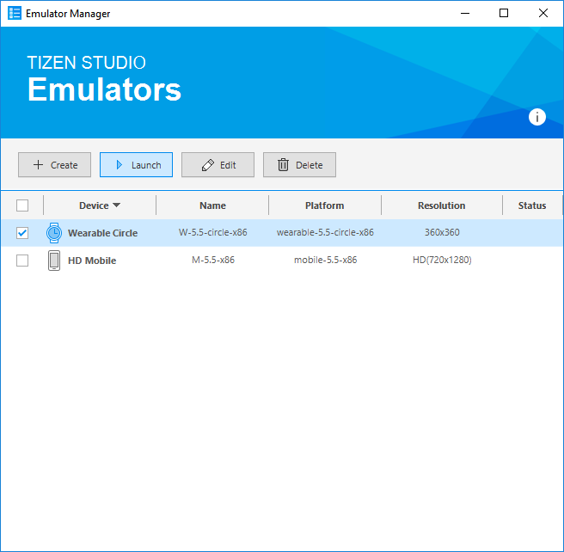Uncheck the Wearable Circle checkbox

tap(22, 233)
